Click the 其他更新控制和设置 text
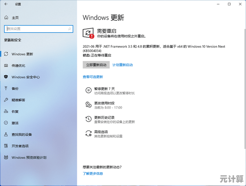The width and height of the screenshot is (246, 186). [108, 136]
